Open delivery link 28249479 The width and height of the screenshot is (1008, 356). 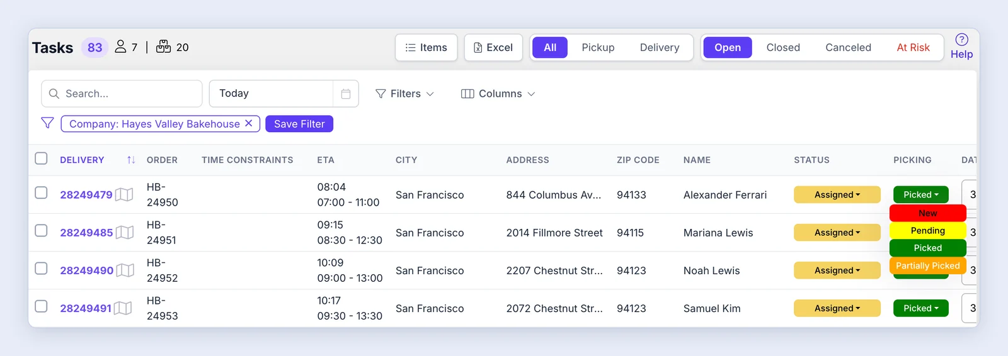point(86,195)
